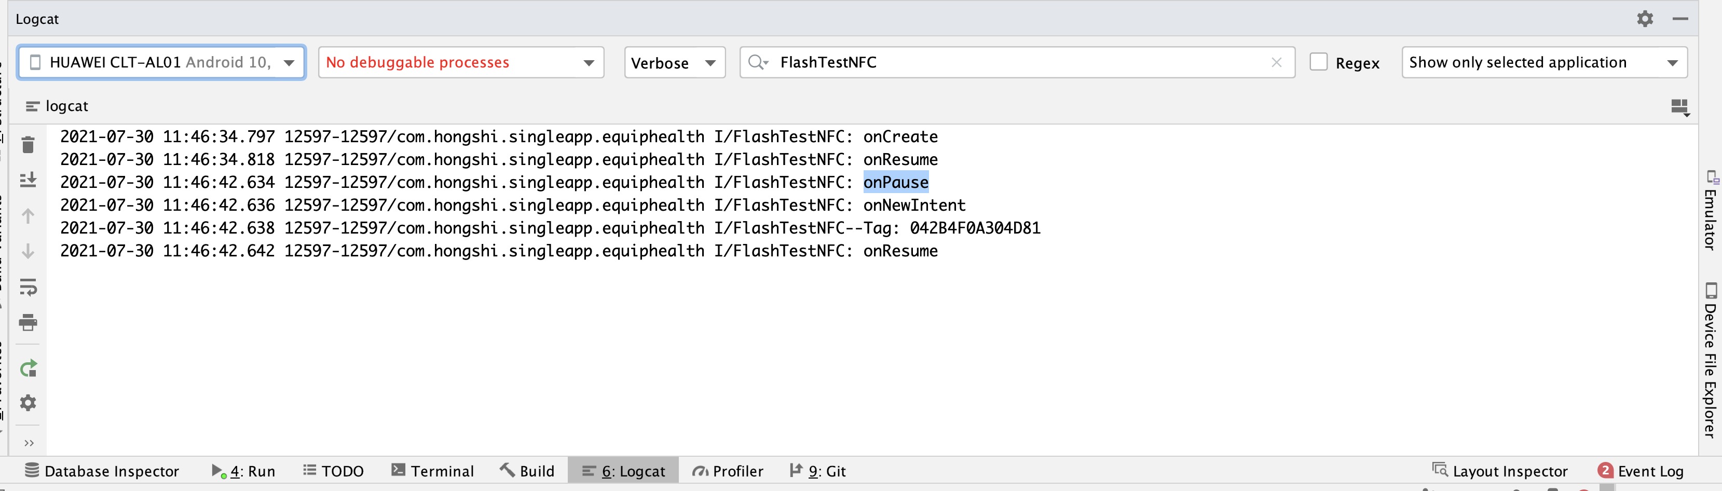Open the Verbose log level dropdown
This screenshot has width=1722, height=491.
[x=674, y=63]
